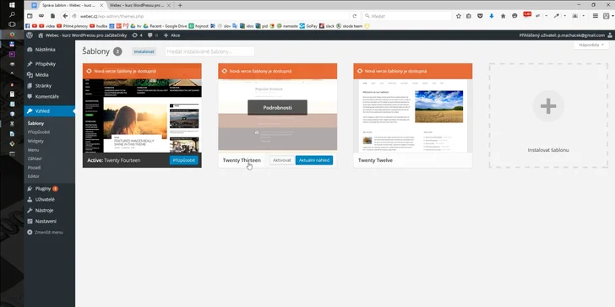This screenshot has width=615, height=307.
Task: Open the Akce new content menu
Action: tap(171, 35)
